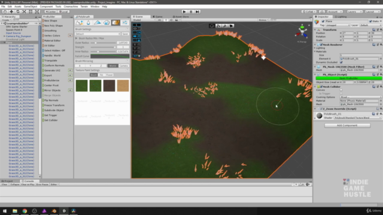Image resolution: width=383 pixels, height=215 pixels.
Task: Open the Cinemachine menu
Action: [x=71, y=7]
